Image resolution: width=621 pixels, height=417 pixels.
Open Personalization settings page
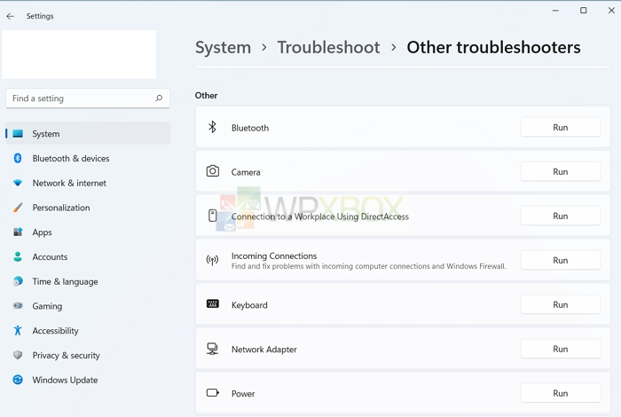[88, 208]
